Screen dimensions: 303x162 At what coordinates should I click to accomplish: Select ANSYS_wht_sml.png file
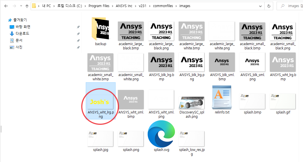(161, 99)
